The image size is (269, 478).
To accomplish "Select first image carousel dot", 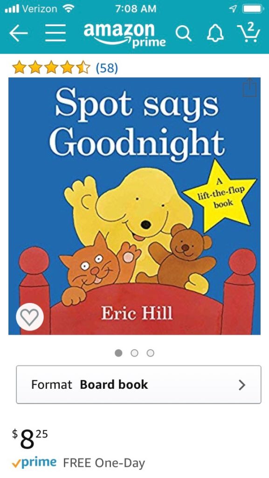I will click(118, 353).
